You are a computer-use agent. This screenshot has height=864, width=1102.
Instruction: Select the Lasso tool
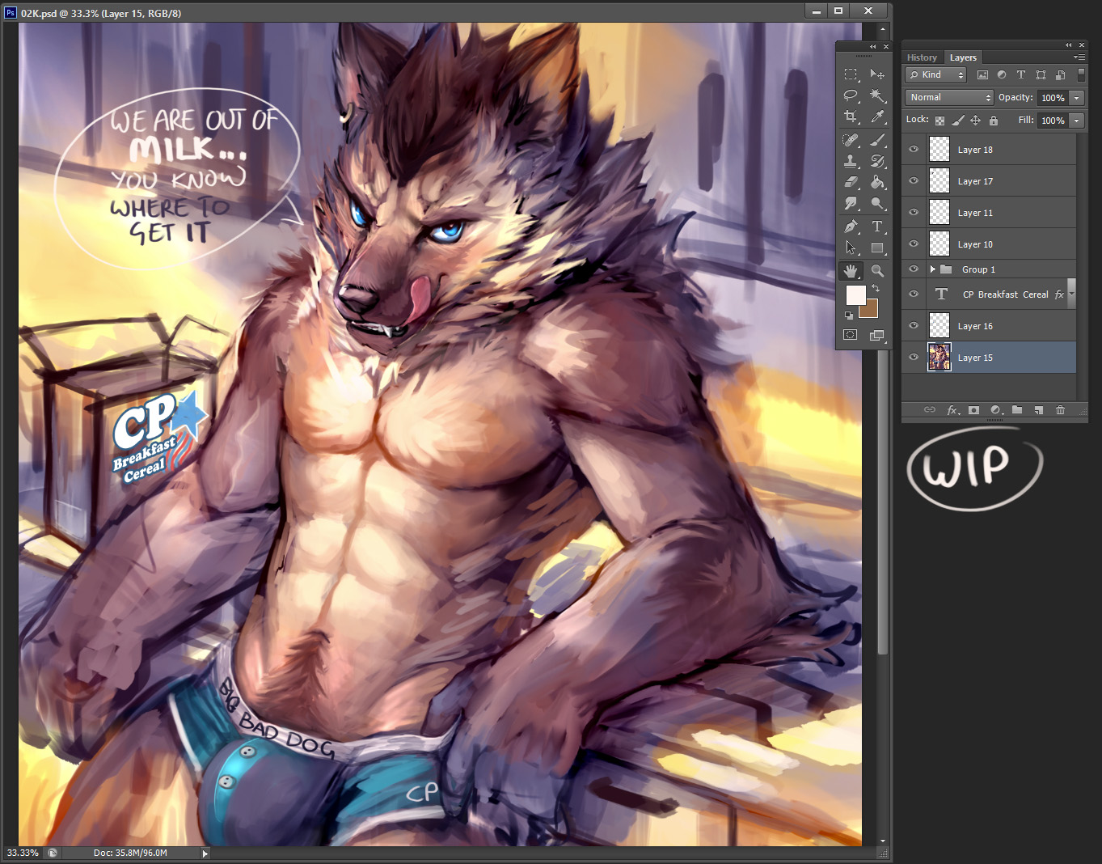851,95
